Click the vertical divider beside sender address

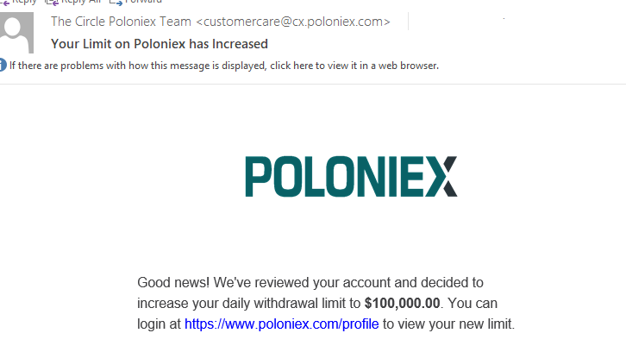click(x=408, y=22)
